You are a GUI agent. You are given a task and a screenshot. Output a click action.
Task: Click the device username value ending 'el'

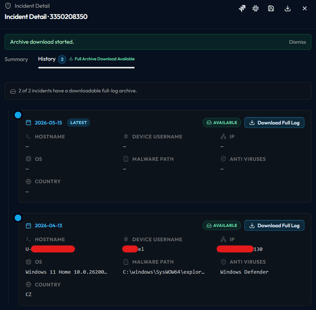(133, 249)
